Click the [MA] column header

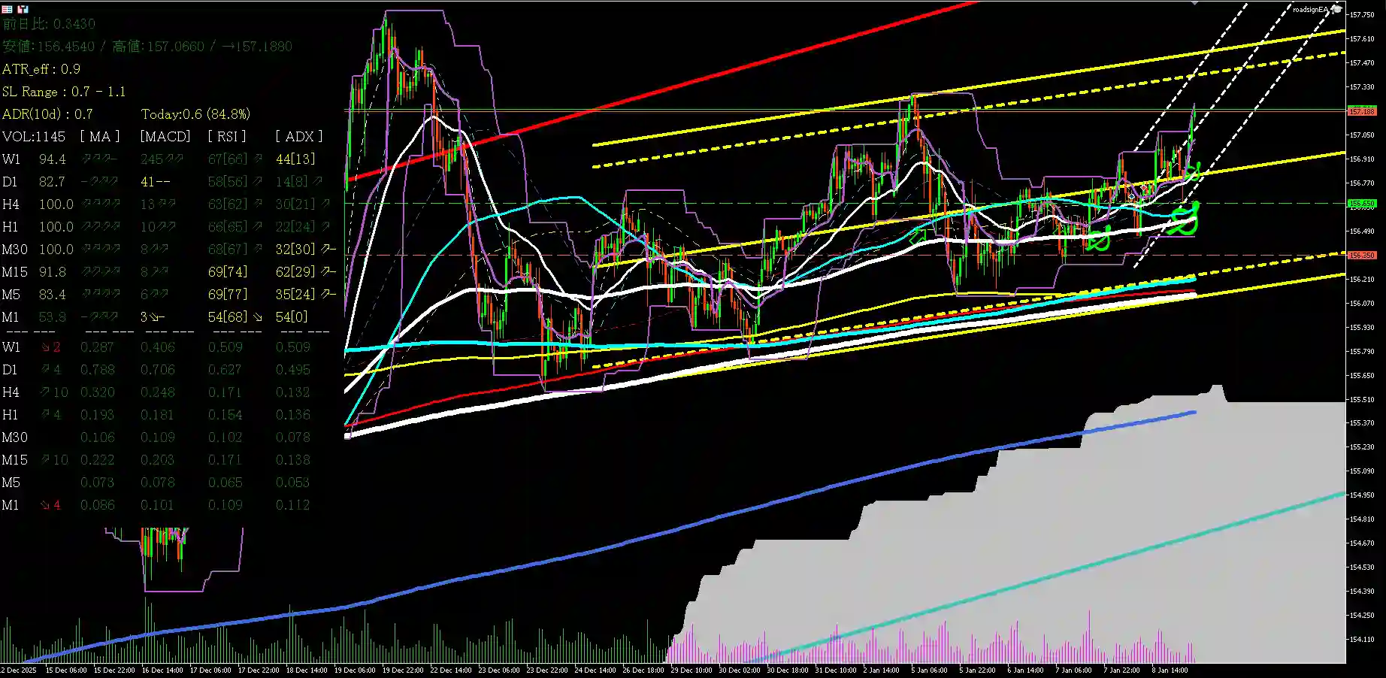100,136
